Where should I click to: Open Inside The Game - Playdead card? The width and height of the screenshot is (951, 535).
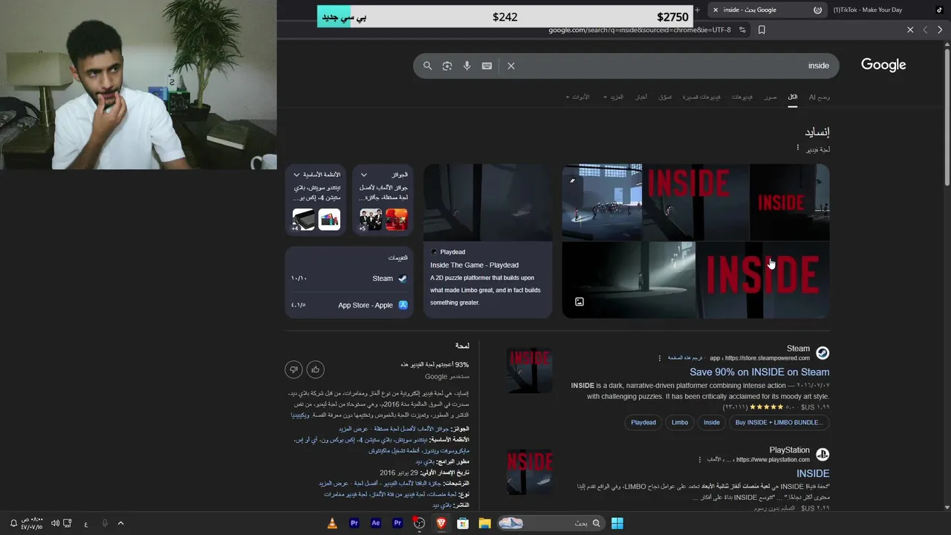[488, 241]
